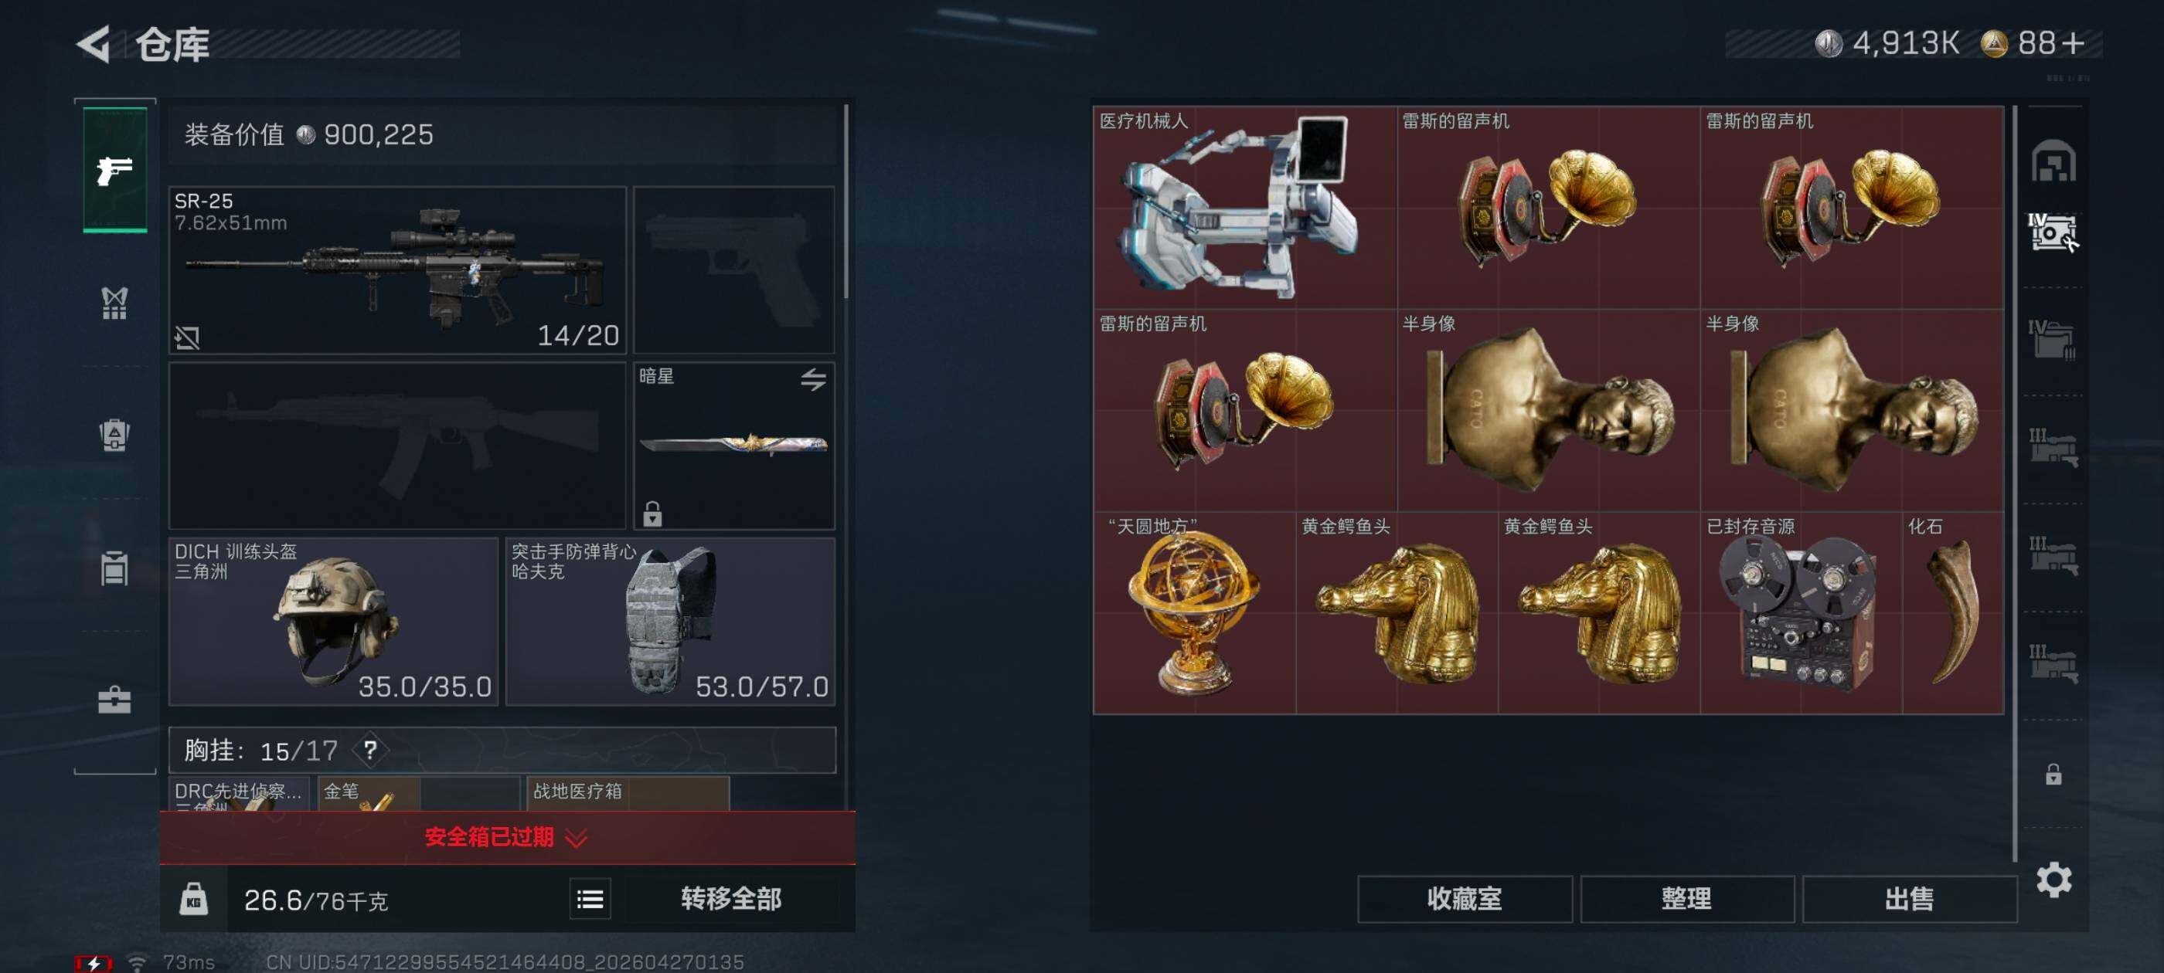Select the weapons tab pistol icon

click(115, 171)
